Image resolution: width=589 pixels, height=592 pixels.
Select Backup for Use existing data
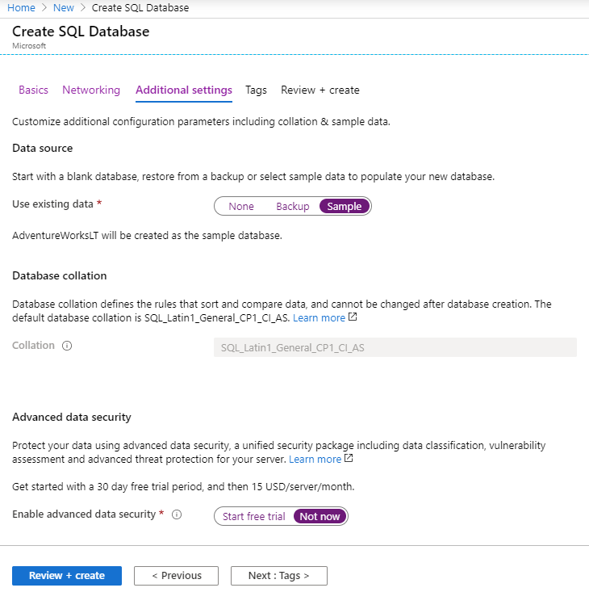(x=293, y=206)
